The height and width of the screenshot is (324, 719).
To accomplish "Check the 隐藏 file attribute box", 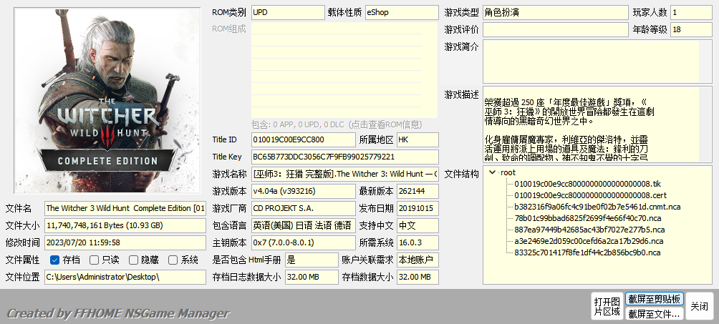I will tap(133, 260).
